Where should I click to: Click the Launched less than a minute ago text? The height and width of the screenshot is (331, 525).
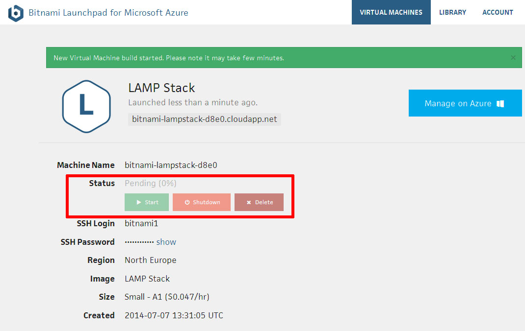193,102
